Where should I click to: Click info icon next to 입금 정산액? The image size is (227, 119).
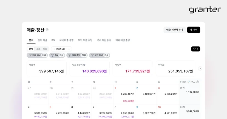pyautogui.click(x=84, y=65)
